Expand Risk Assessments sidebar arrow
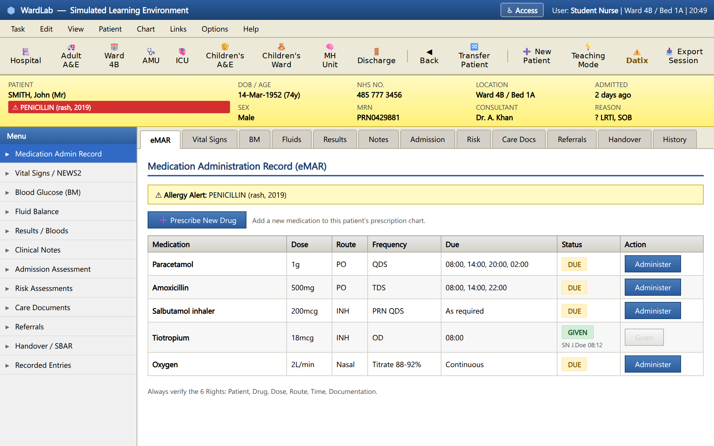This screenshot has height=446, width=714. tap(7, 289)
